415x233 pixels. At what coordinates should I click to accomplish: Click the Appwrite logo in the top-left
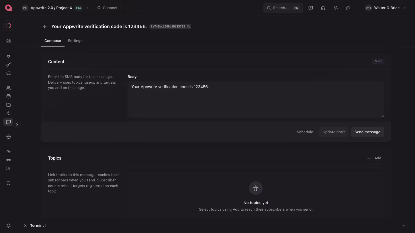click(9, 8)
